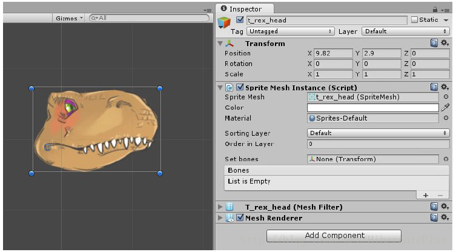Image resolution: width=453 pixels, height=252 pixels.
Task: Click the Inspector lock icon
Action: click(435, 10)
